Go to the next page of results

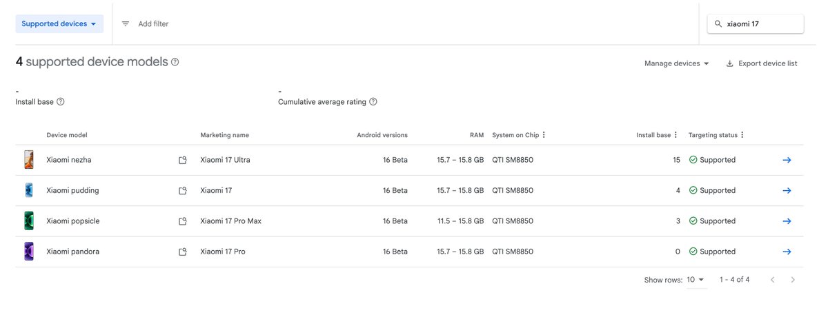pyautogui.click(x=793, y=280)
